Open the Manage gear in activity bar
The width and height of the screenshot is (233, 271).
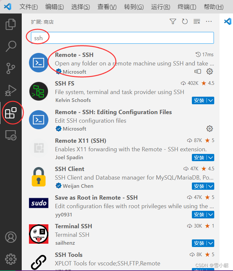click(11, 259)
